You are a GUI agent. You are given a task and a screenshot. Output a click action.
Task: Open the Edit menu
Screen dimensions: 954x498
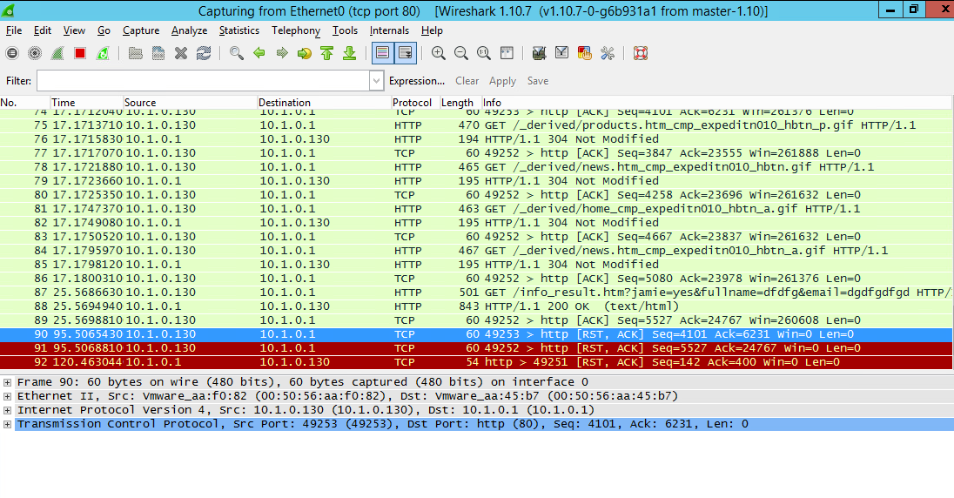pos(42,30)
